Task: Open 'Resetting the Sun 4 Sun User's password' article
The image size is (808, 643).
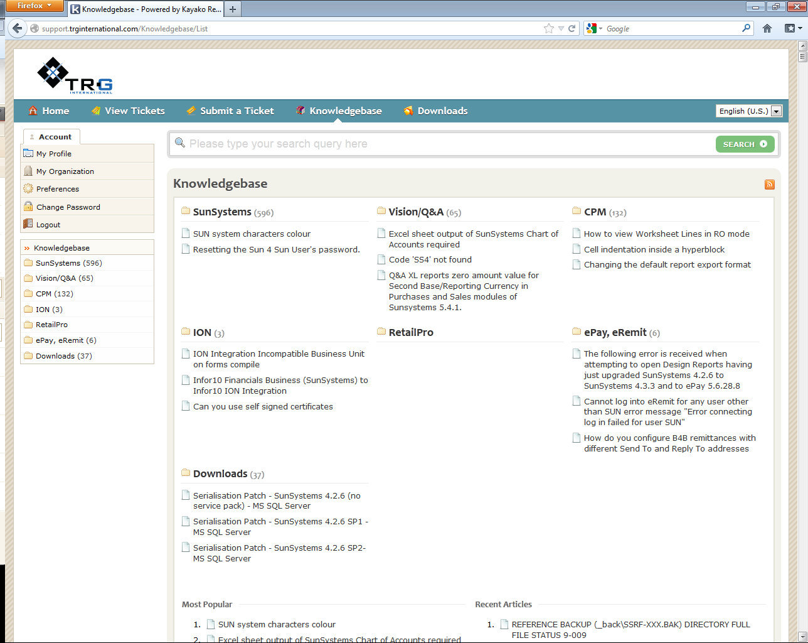Action: 277,249
